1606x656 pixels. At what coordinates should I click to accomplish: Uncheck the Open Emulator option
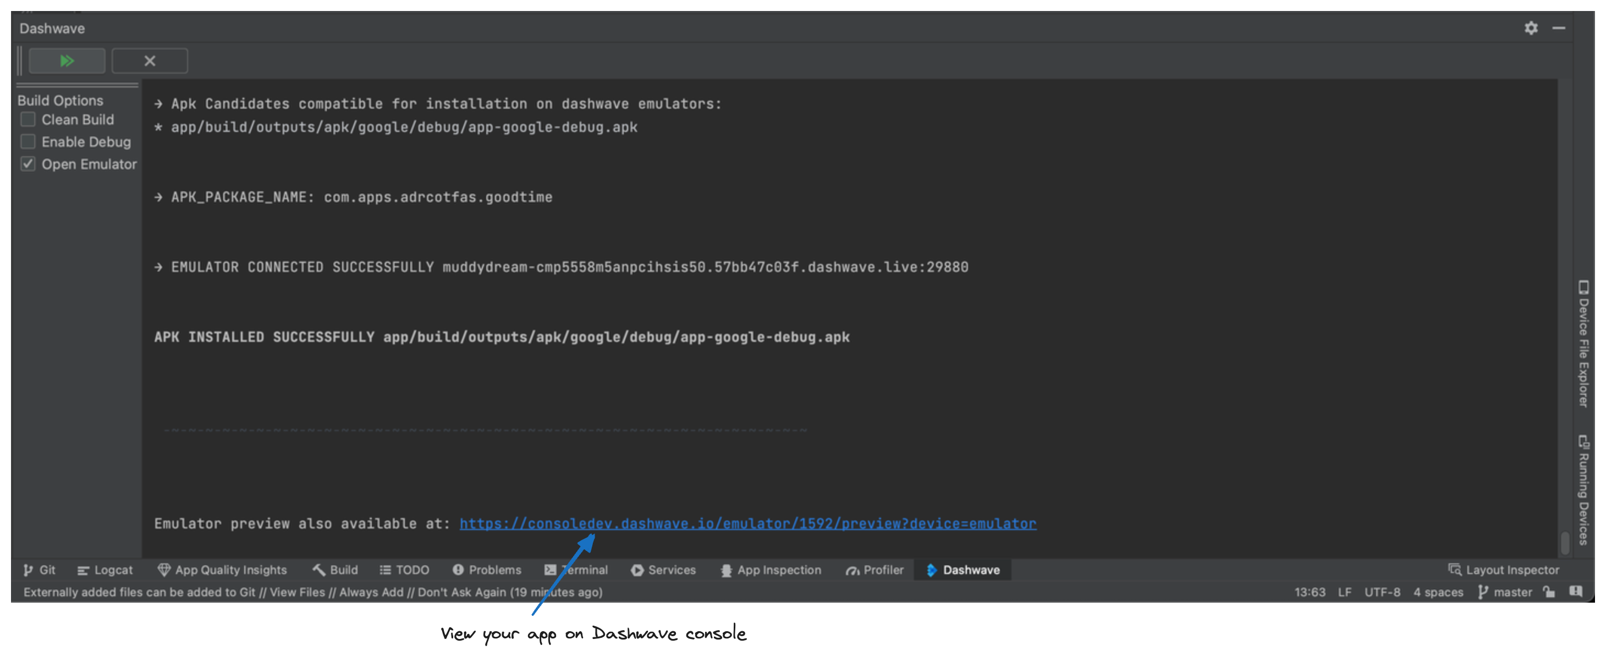(28, 164)
